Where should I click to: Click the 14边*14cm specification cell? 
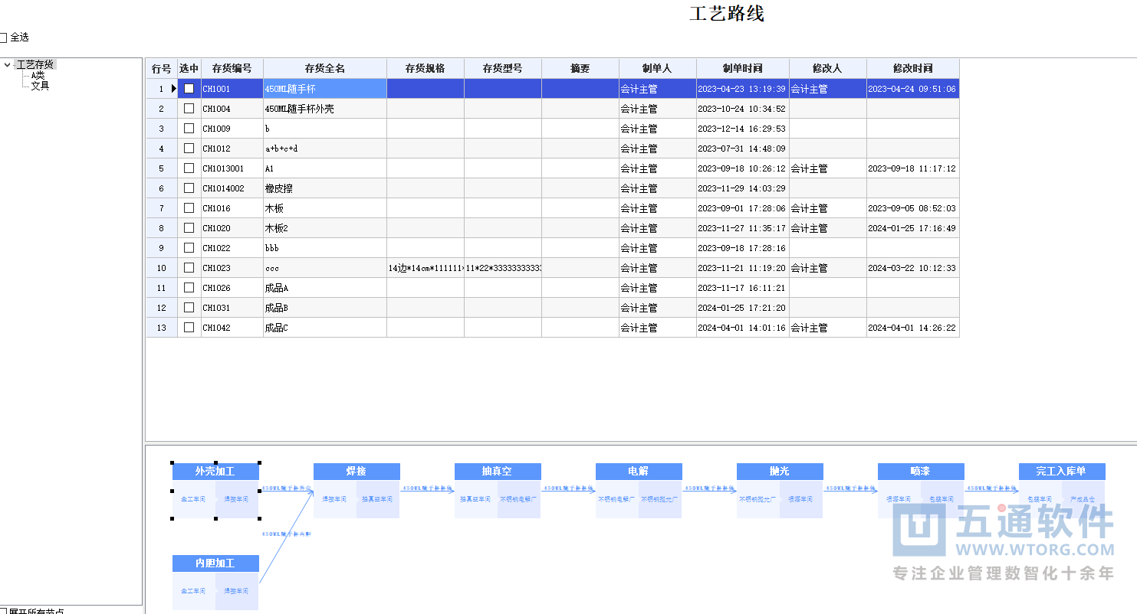click(426, 268)
